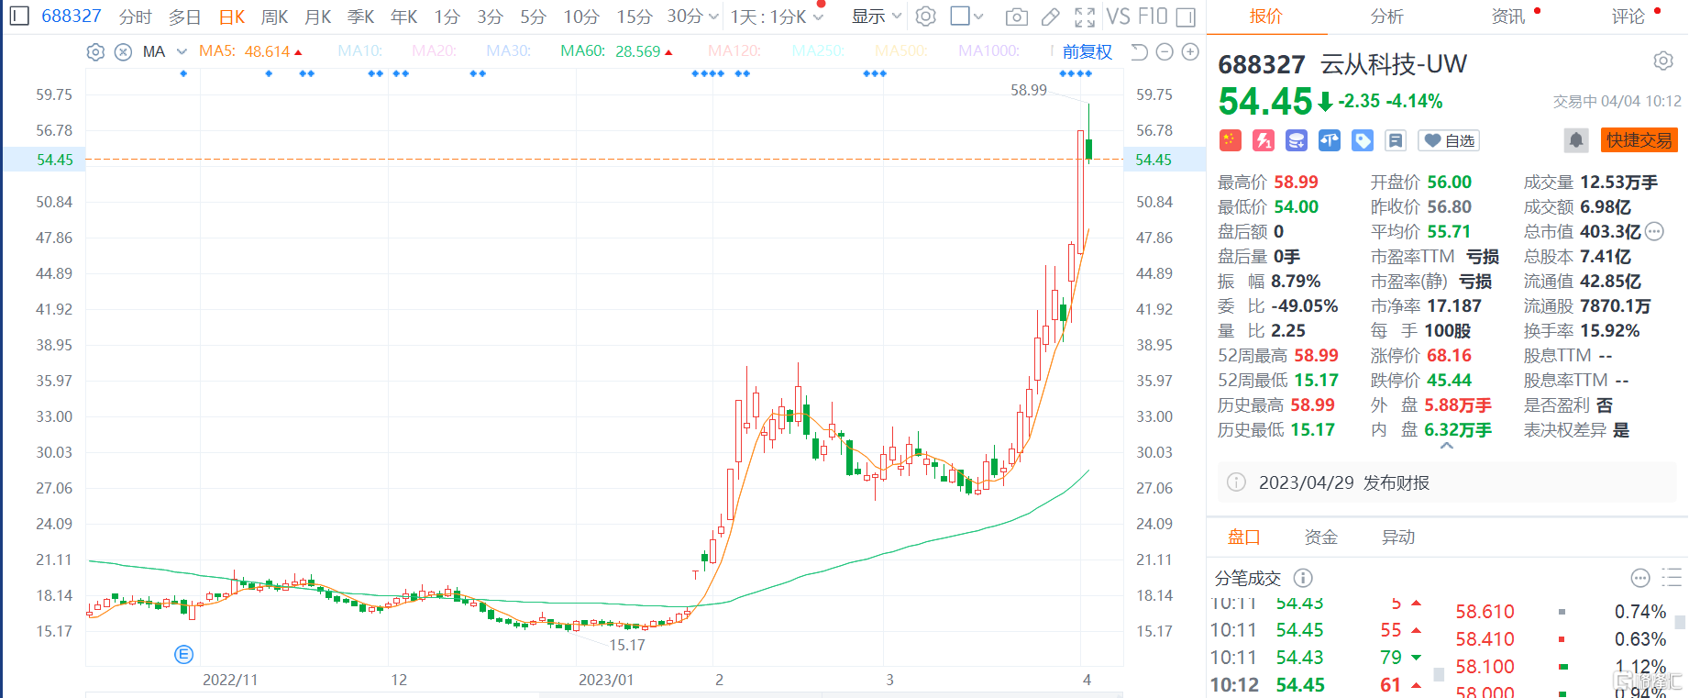The image size is (1689, 698).
Task: Click the blue price tag icon
Action: [1363, 140]
